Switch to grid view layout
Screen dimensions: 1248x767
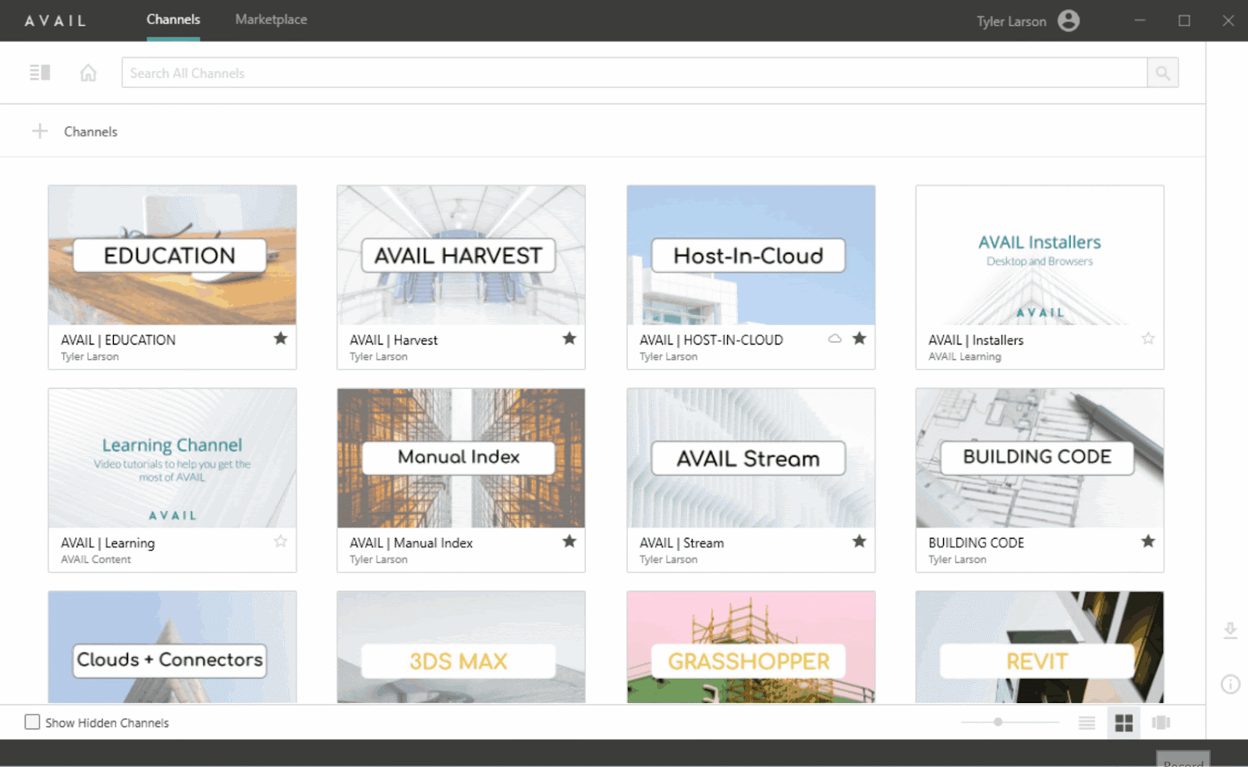coord(1124,723)
